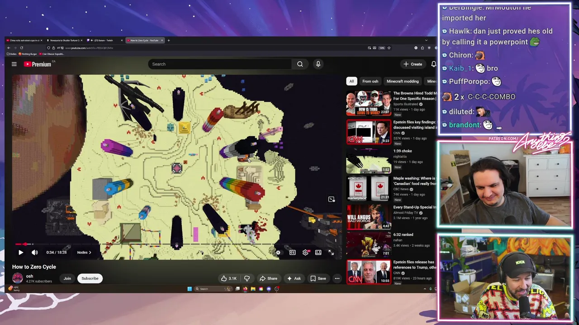
Task: Select the All filter chip
Action: 351,81
